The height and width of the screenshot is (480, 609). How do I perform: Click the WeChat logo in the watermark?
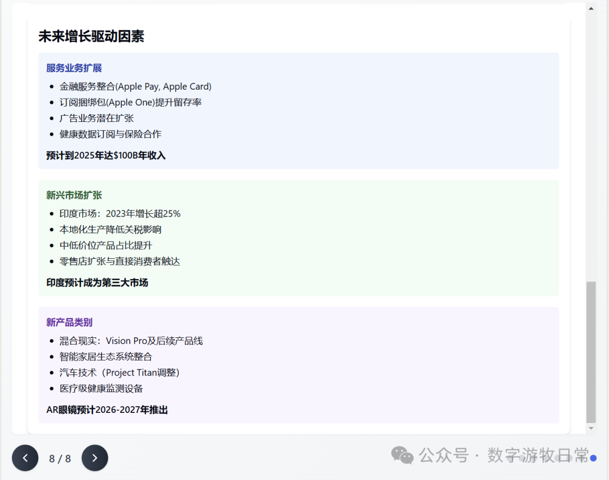[402, 455]
